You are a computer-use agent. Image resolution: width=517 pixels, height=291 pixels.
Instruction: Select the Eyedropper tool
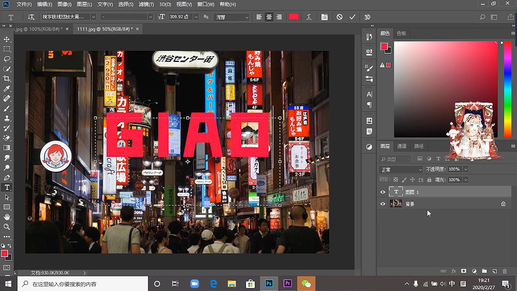[7, 89]
